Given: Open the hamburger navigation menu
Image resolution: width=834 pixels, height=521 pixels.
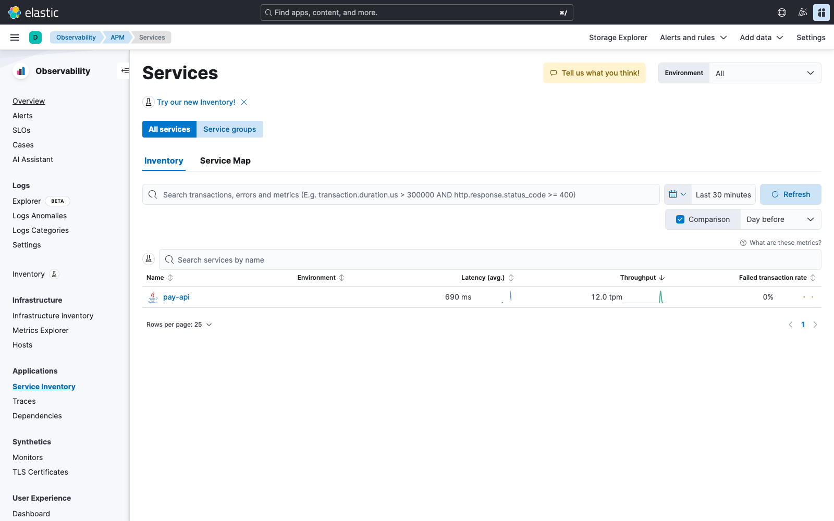Looking at the screenshot, I should (15, 38).
